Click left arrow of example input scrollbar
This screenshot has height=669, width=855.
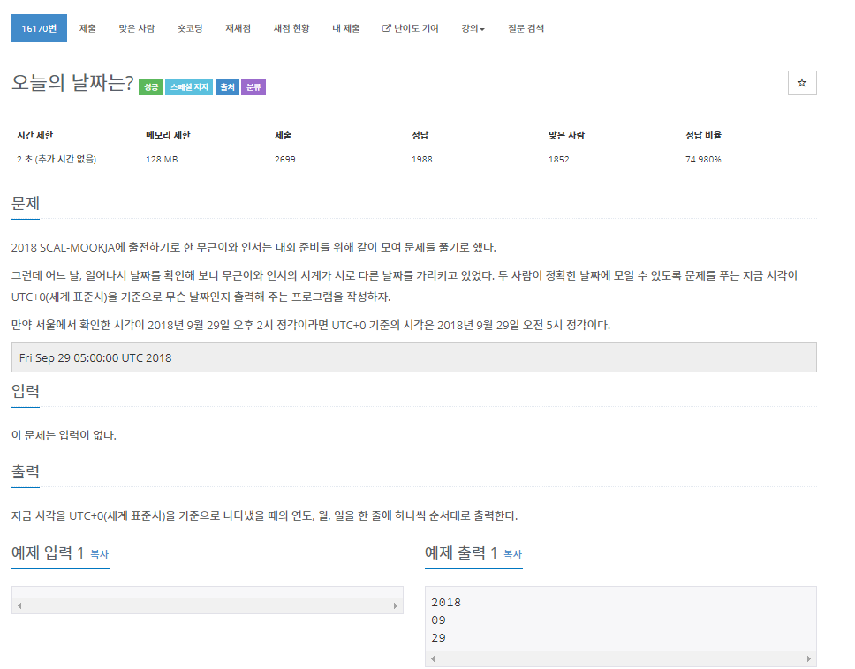pyautogui.click(x=19, y=605)
